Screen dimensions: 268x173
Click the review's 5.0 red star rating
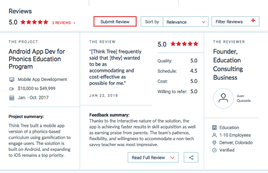pyautogui.click(x=184, y=44)
